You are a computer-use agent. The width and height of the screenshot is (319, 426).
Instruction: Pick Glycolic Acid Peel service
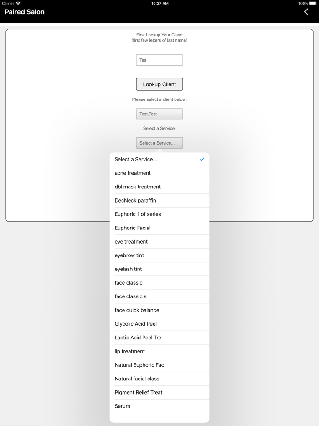coord(159,324)
